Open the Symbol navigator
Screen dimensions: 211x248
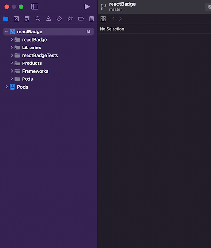(x=27, y=19)
